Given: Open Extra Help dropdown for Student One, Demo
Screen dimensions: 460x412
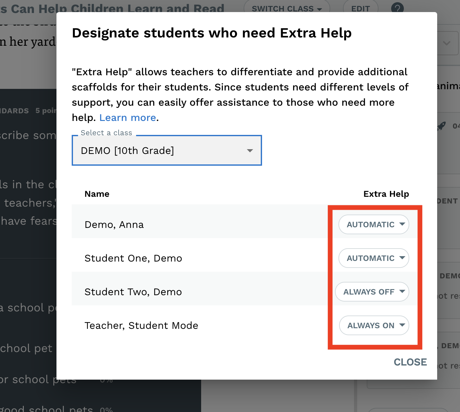Looking at the screenshot, I should [x=374, y=258].
